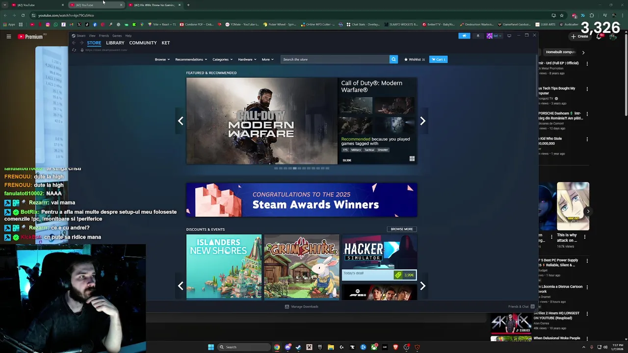Click the FPS tag on featured game
The width and height of the screenshot is (628, 353).
[x=345, y=150]
